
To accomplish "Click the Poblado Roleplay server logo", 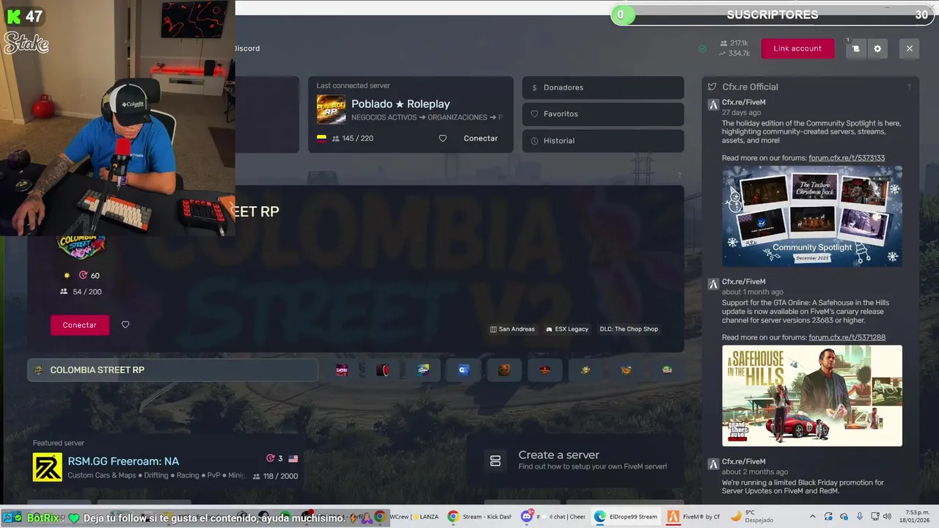I will pos(331,110).
